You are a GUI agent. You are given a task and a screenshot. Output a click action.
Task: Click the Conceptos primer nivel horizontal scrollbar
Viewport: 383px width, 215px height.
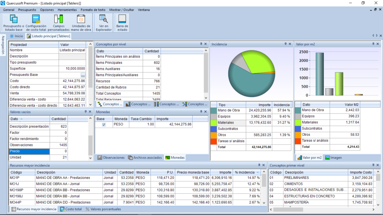[288, 210]
